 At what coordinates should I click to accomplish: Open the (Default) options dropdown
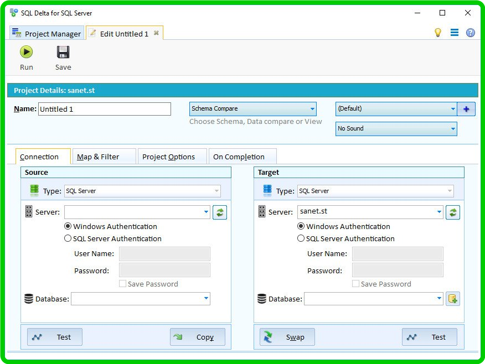point(396,109)
